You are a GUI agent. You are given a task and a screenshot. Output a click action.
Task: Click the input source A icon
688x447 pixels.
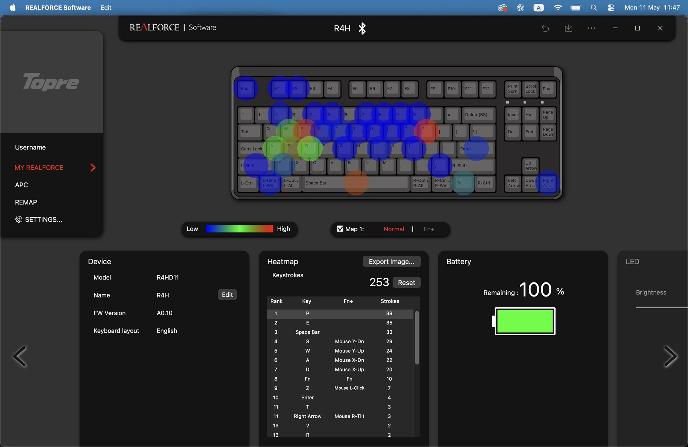pos(539,8)
